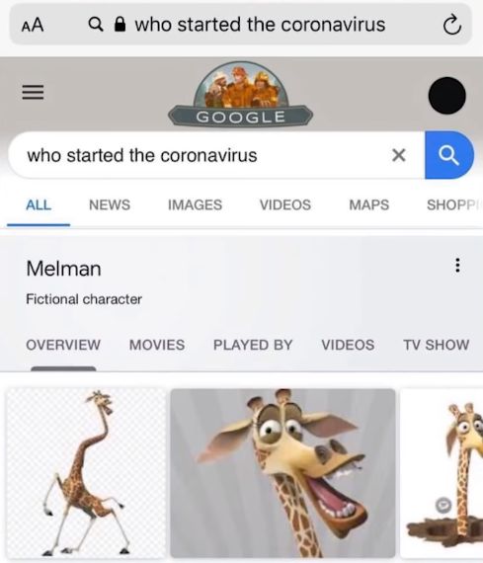Open the black profile avatar circle
The image size is (483, 563).
tap(447, 96)
